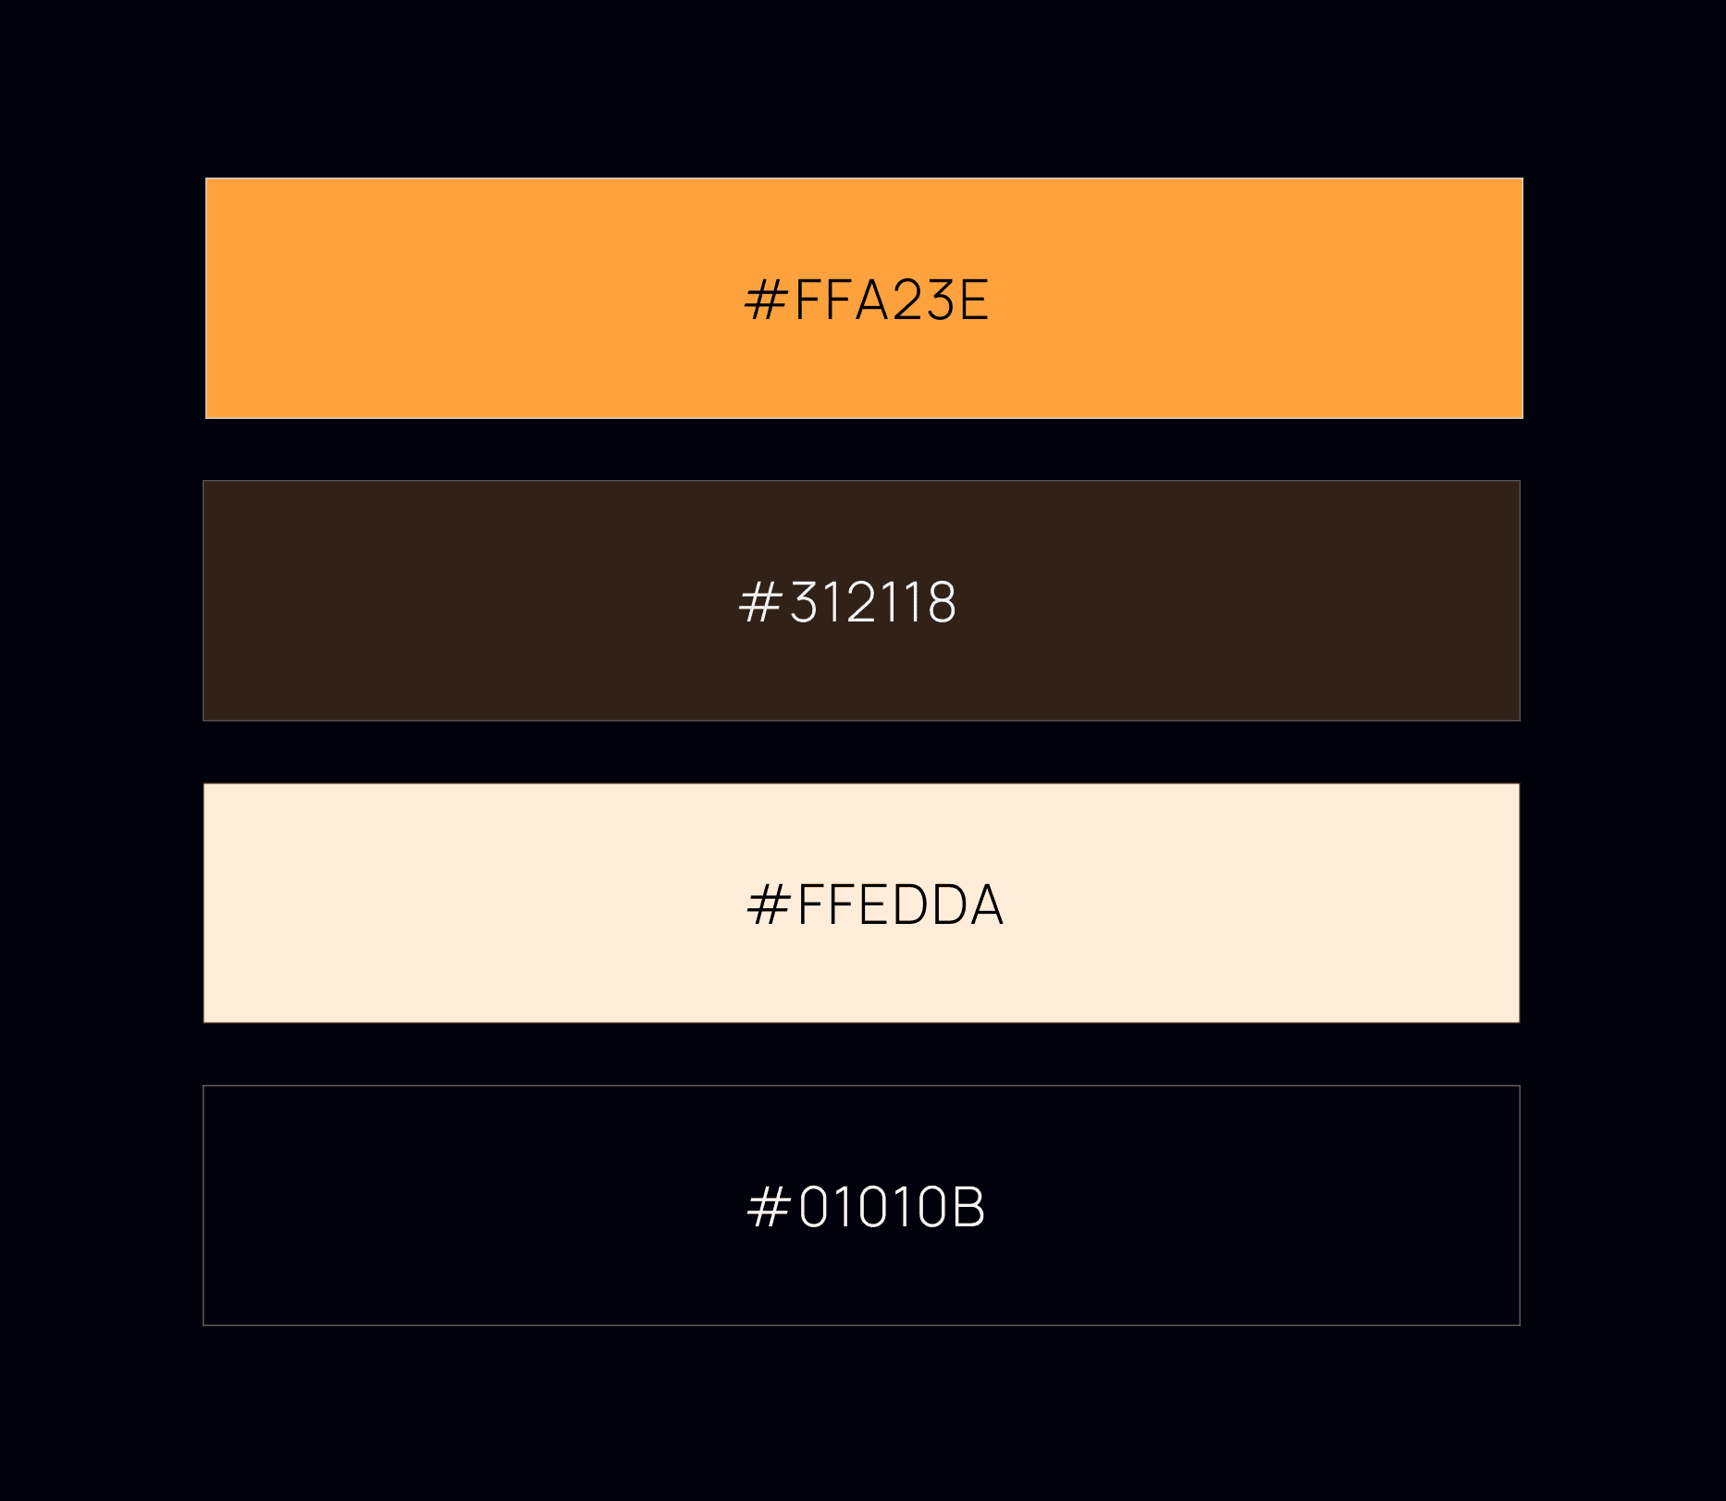Click the hash symbol before FFA23E
The width and height of the screenshot is (1726, 1501).
pos(766,300)
